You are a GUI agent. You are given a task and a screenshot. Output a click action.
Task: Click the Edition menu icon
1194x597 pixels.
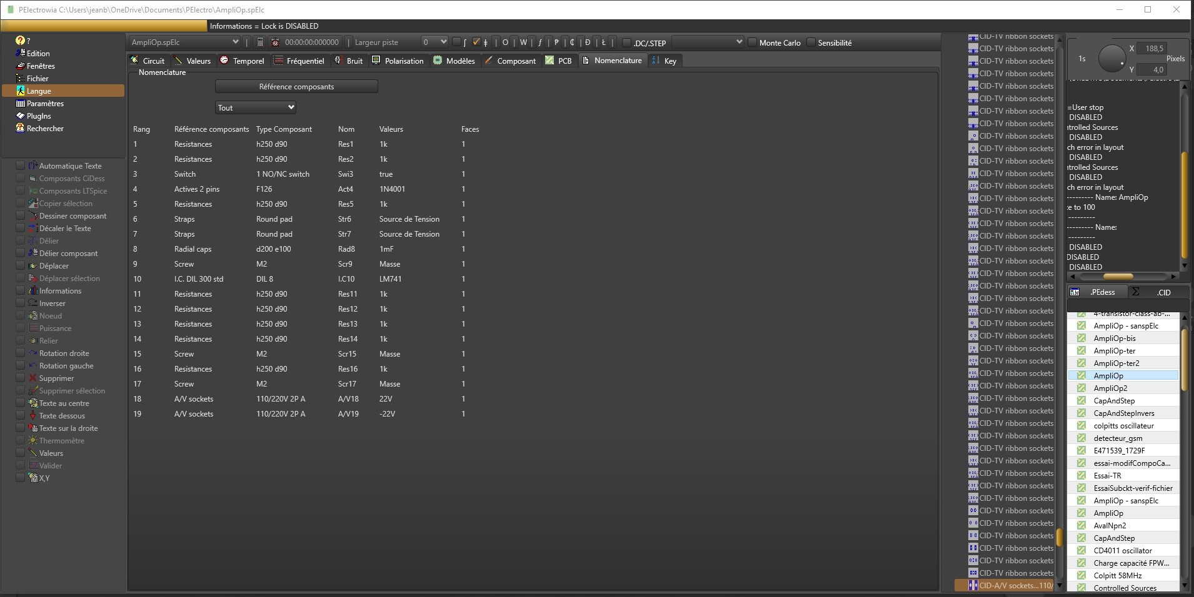(20, 53)
